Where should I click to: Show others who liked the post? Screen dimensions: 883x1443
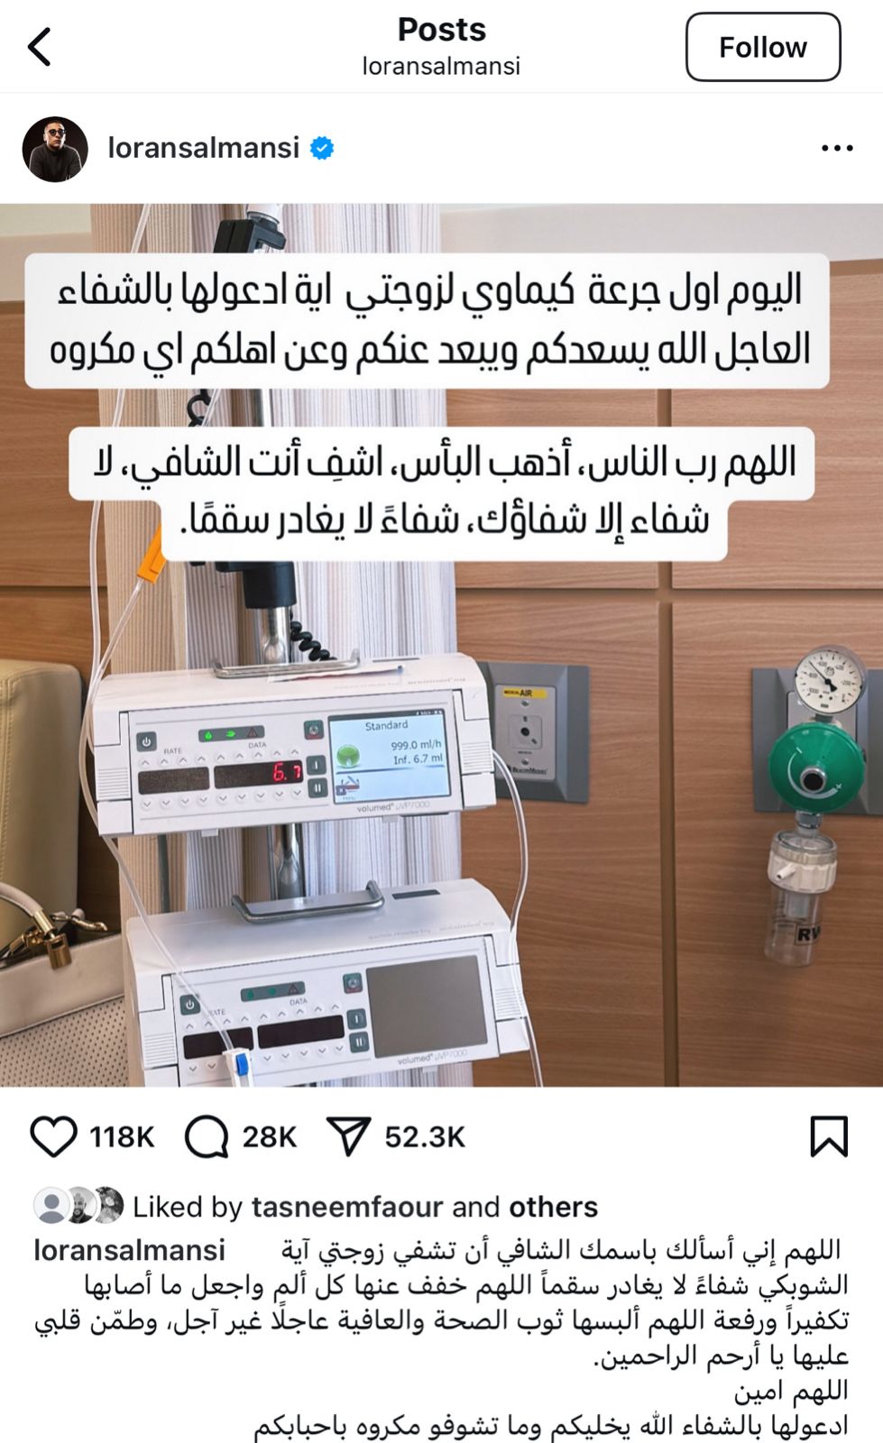553,1207
